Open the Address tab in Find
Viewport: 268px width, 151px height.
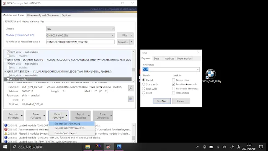(170, 59)
